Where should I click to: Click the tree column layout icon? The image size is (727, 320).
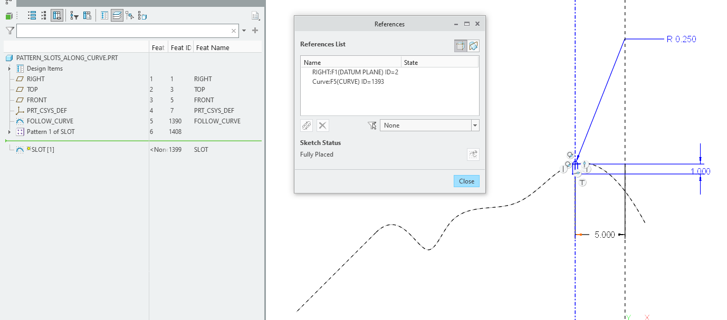(87, 15)
